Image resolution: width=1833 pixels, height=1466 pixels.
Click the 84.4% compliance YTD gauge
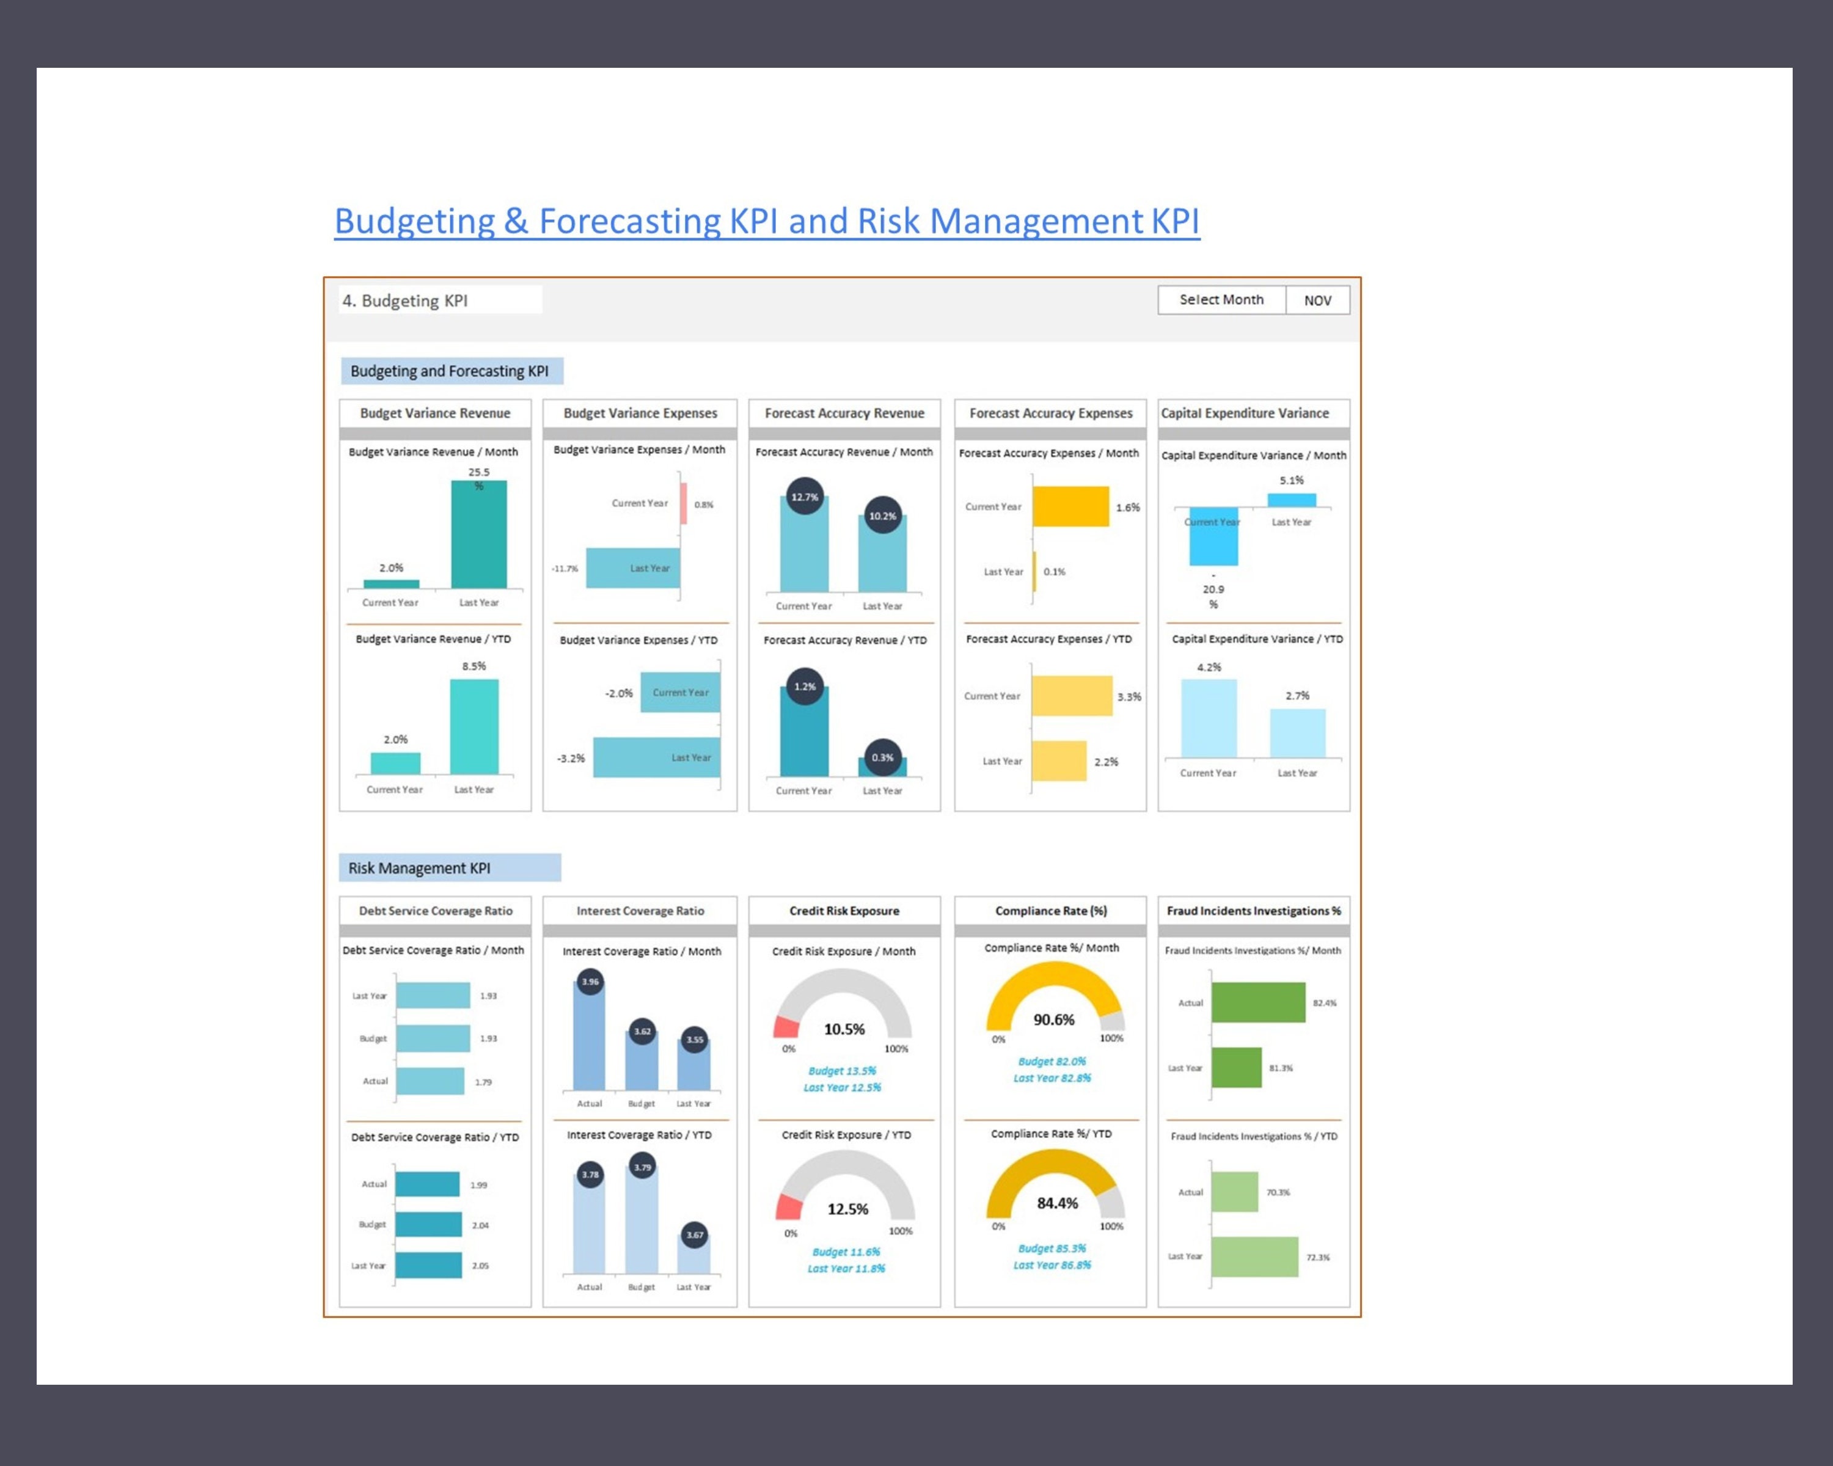pyautogui.click(x=1055, y=1183)
